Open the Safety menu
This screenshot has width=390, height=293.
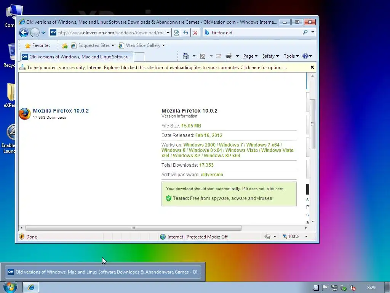pyautogui.click(x=270, y=56)
